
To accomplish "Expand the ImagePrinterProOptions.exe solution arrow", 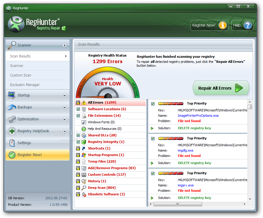I will coord(152,128).
